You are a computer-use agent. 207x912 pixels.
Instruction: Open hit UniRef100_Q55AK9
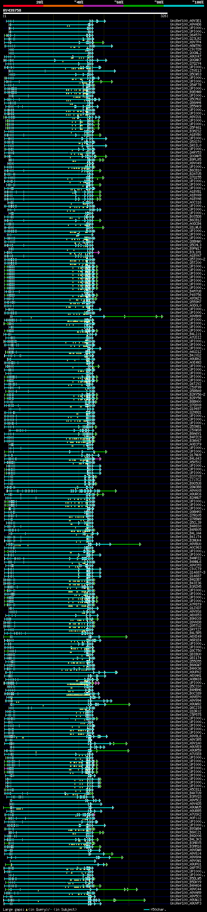185,106
